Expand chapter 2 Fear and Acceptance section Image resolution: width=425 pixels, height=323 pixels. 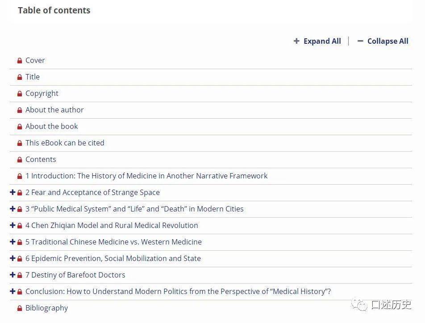[12, 192]
